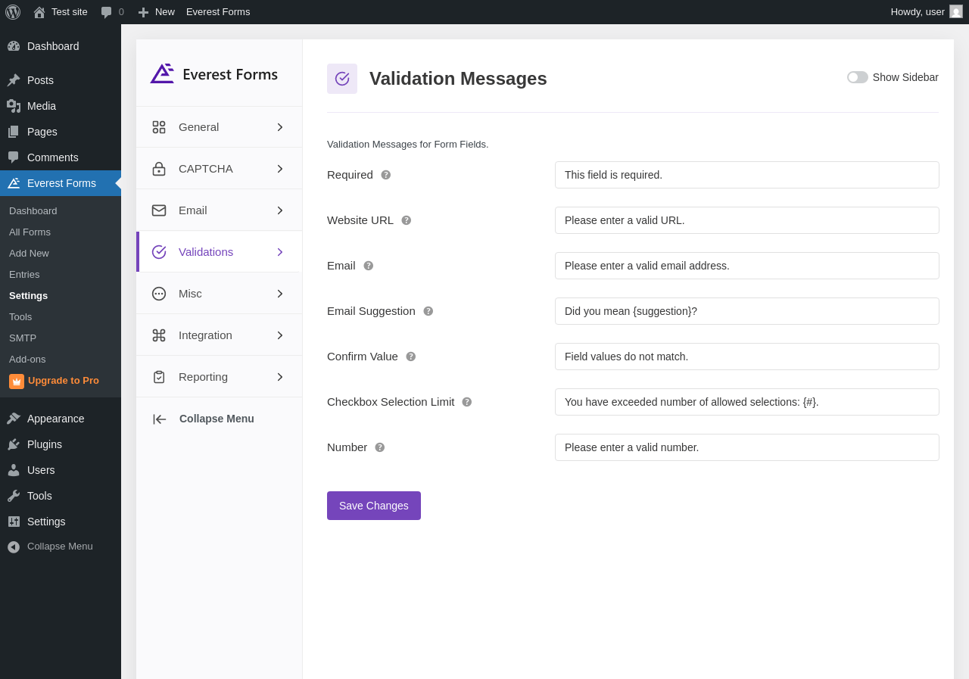Toggle the Show Sidebar switch
This screenshot has height=679, width=969.
pyautogui.click(x=858, y=77)
